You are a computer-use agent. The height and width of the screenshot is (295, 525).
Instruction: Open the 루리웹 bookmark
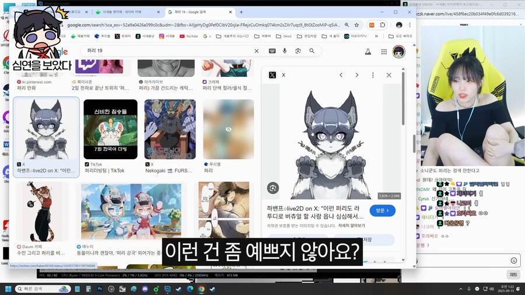pos(102,36)
